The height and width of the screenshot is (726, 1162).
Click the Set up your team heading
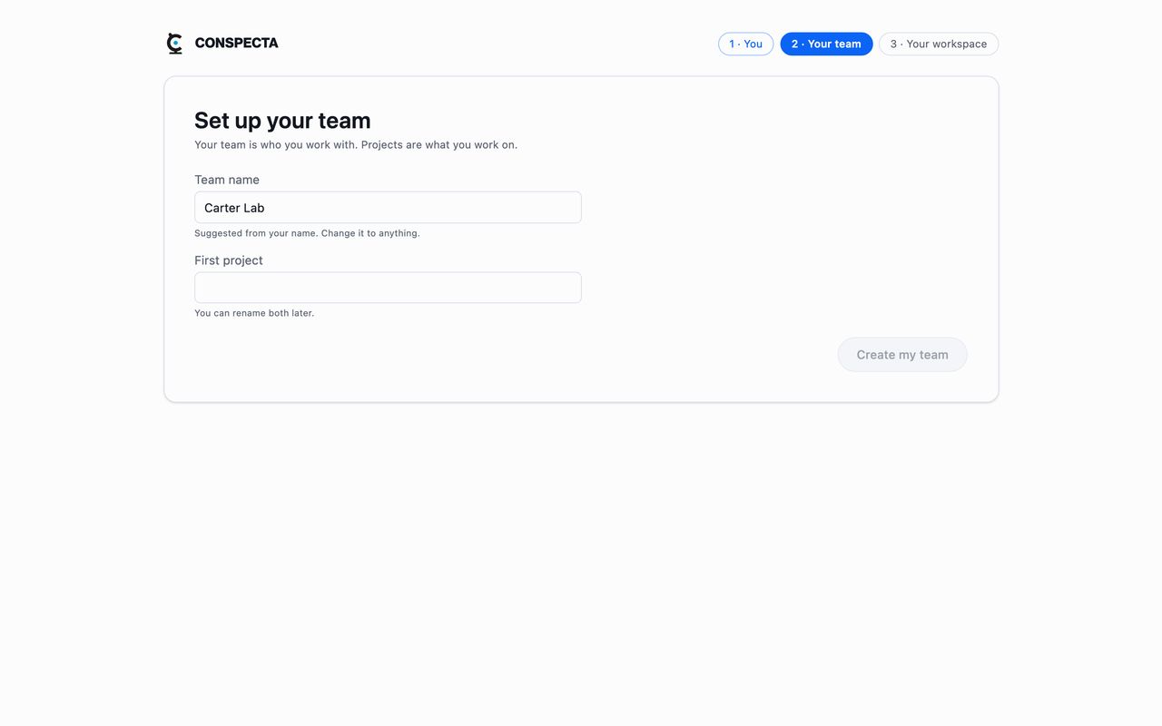(x=282, y=121)
